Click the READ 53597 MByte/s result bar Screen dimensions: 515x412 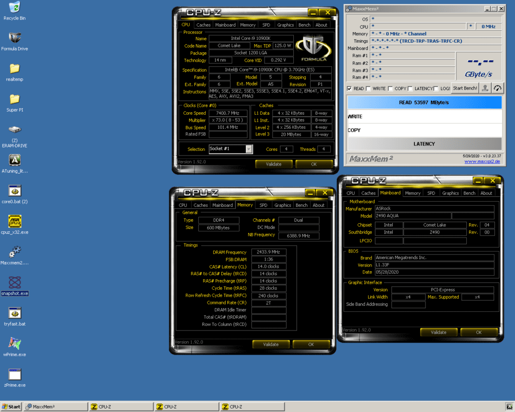coord(424,103)
